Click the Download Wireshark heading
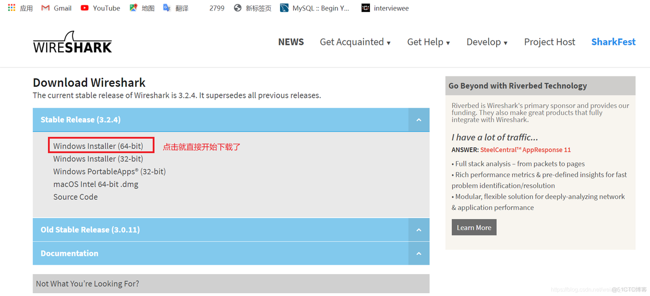Image resolution: width=650 pixels, height=296 pixels. point(89,82)
